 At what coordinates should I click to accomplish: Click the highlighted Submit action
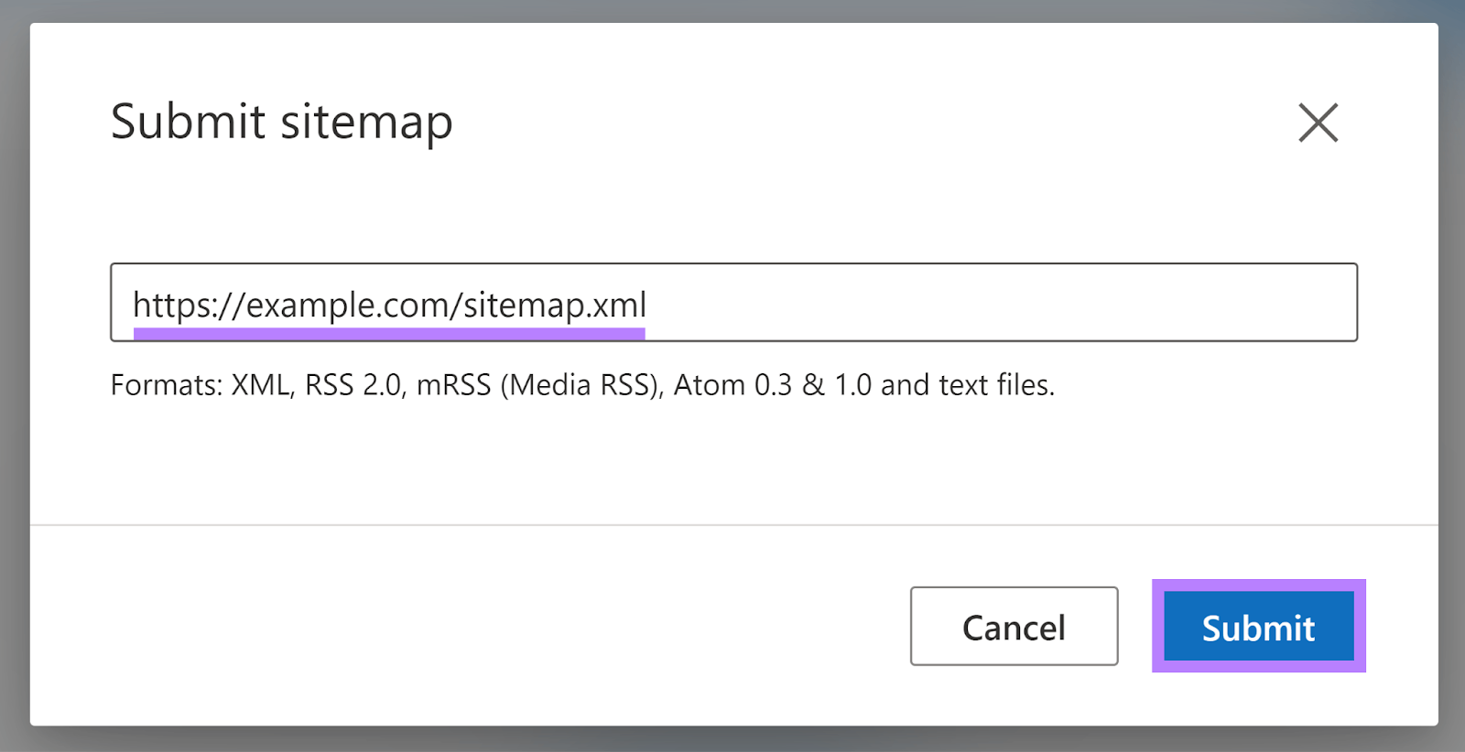click(1257, 628)
